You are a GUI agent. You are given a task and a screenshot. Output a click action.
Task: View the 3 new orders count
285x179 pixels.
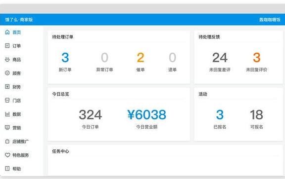coord(65,57)
